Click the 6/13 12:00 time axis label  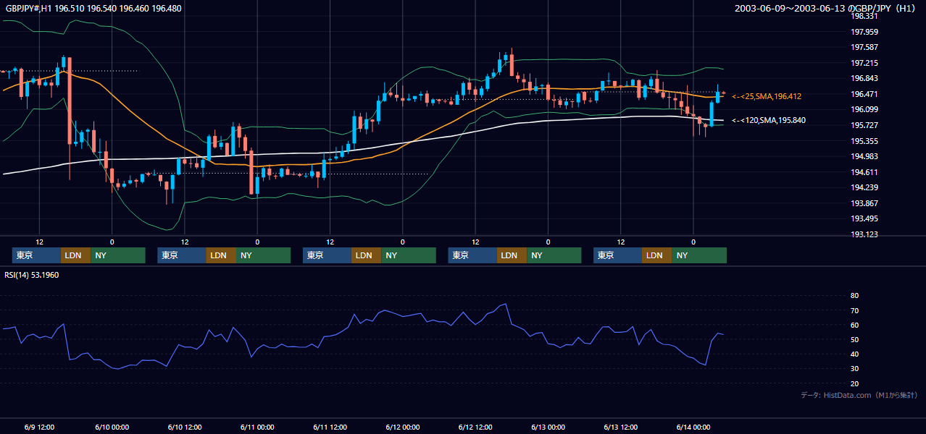coord(621,427)
